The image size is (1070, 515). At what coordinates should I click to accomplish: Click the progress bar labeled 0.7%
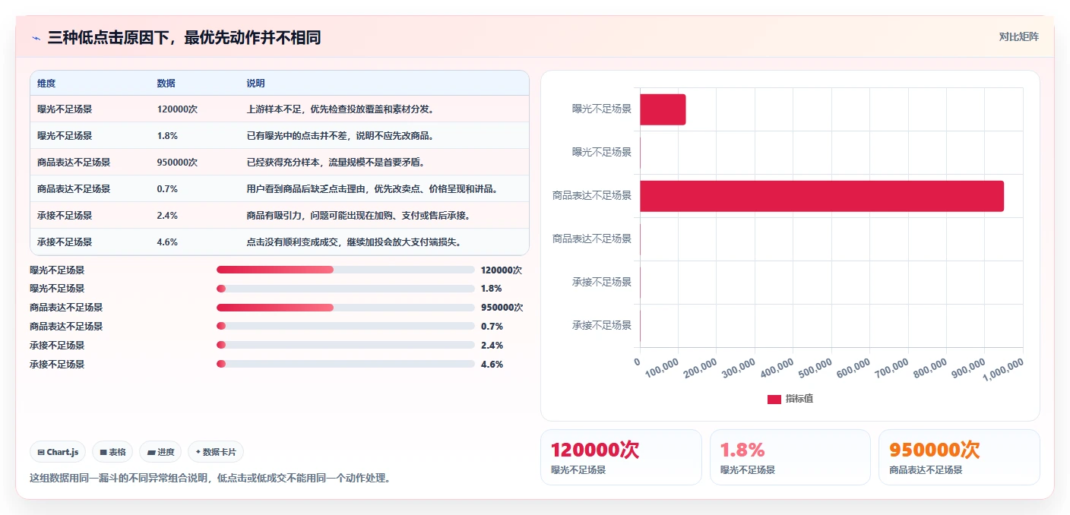coord(346,327)
